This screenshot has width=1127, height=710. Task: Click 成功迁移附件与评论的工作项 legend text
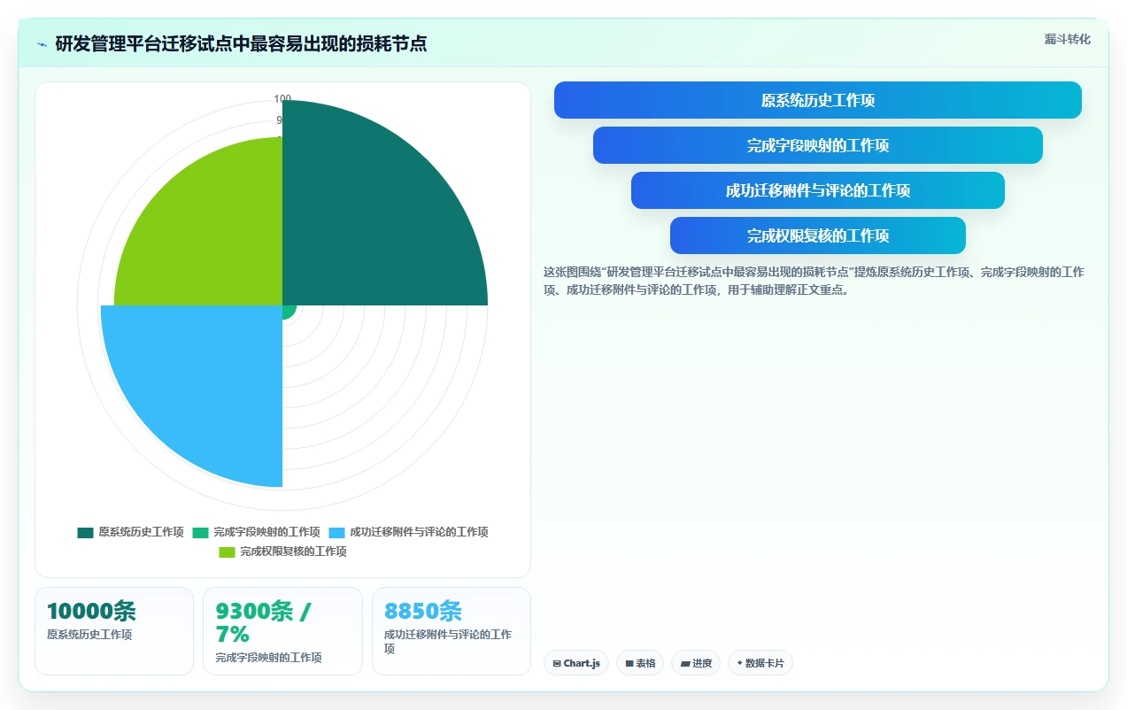(419, 533)
